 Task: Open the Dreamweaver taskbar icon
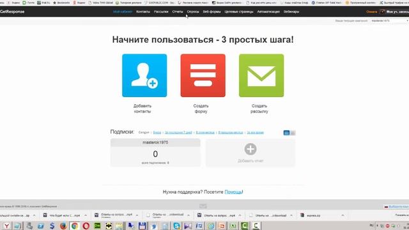click(x=97, y=226)
